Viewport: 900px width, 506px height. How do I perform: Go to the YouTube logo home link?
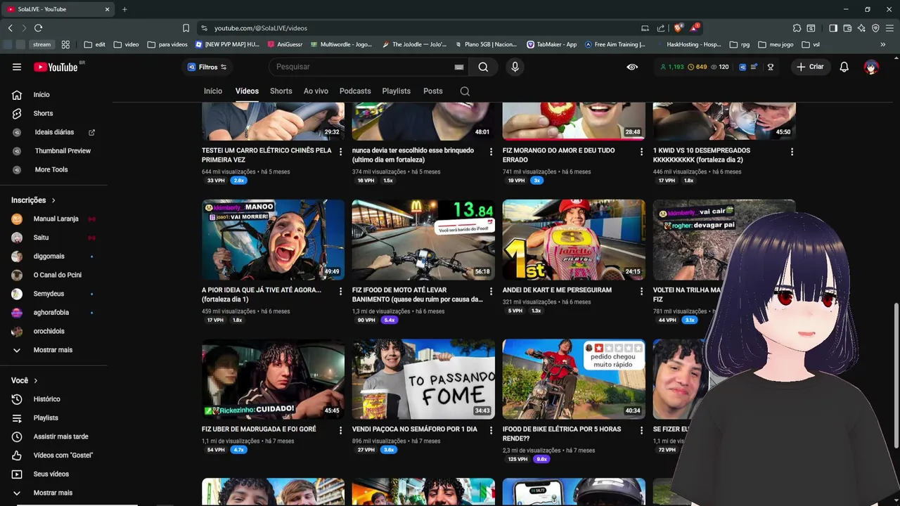(x=56, y=67)
